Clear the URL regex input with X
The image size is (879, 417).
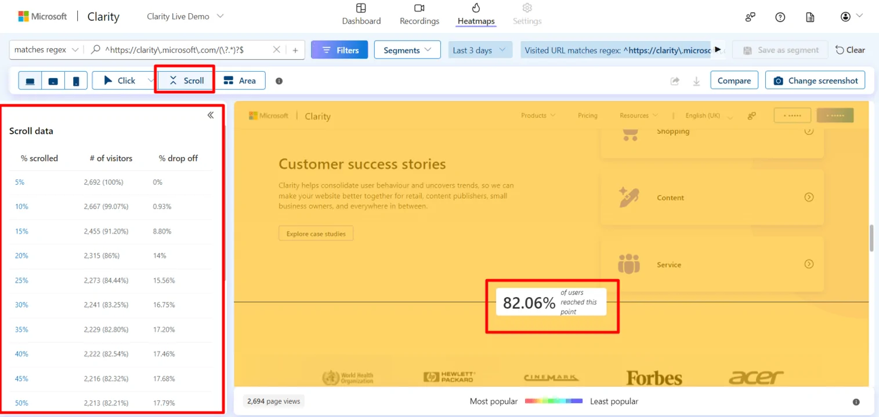click(277, 50)
